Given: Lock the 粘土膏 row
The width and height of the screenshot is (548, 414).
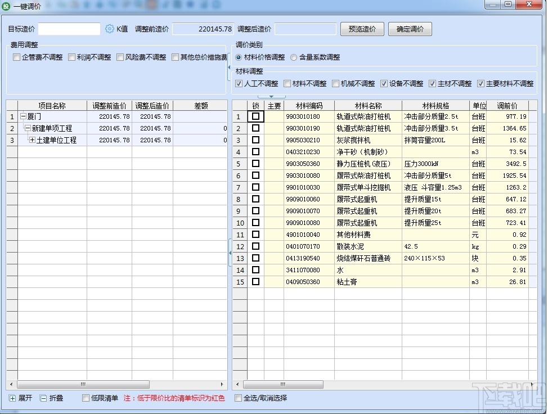Looking at the screenshot, I should pos(255,282).
